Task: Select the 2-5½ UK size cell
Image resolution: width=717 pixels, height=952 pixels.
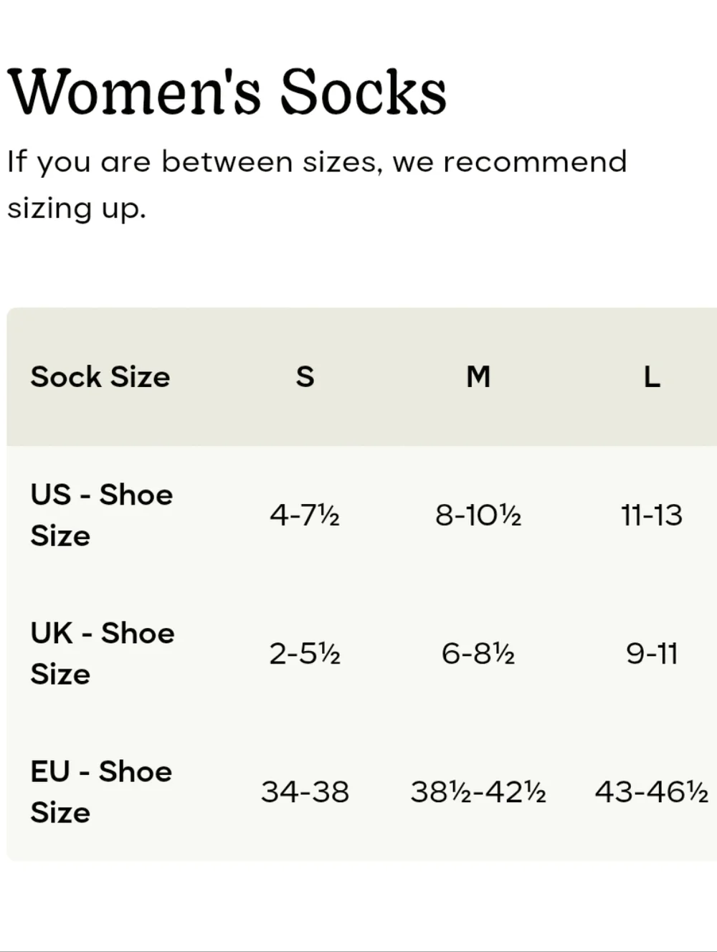Action: (305, 653)
